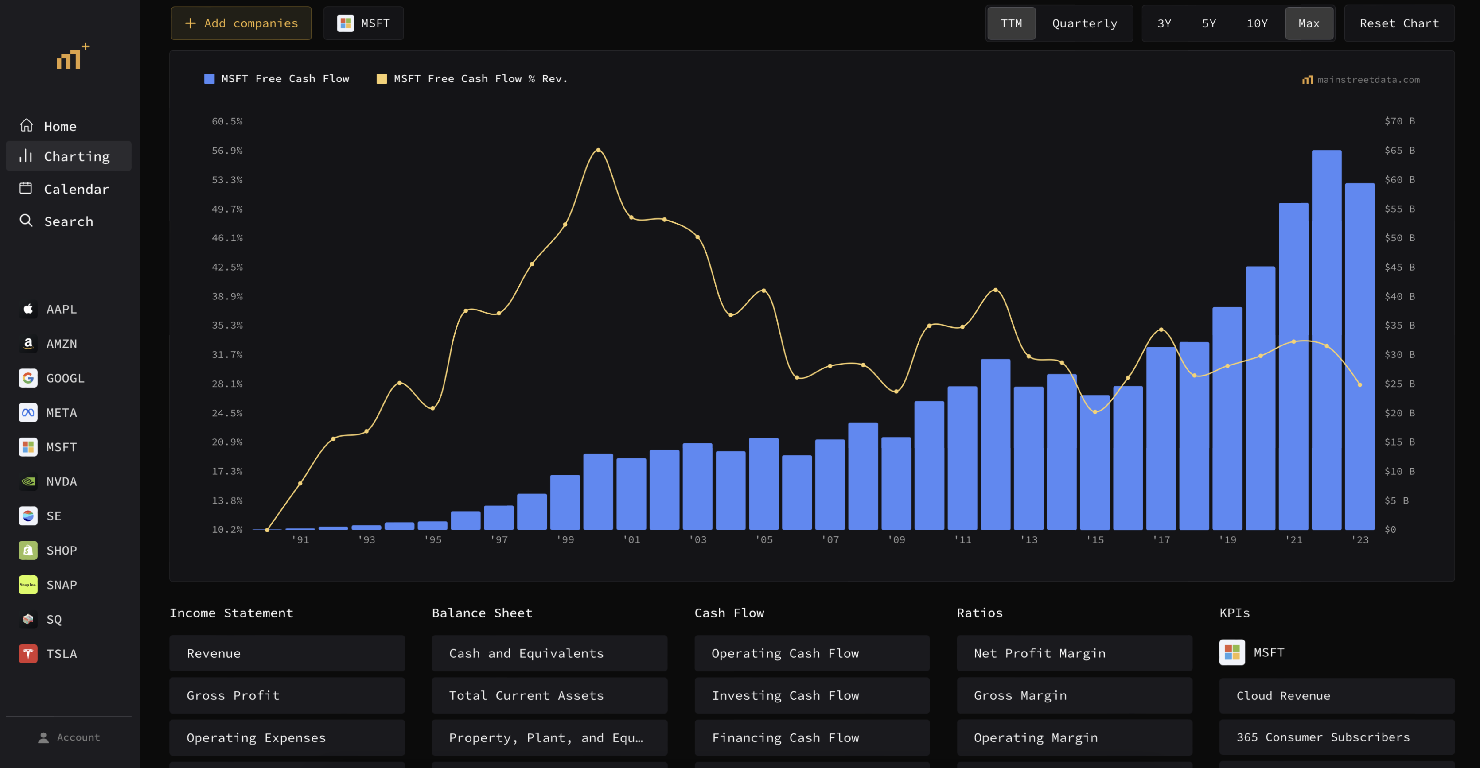The width and height of the screenshot is (1480, 768).
Task: Add Gross Margin ratio
Action: point(1075,696)
